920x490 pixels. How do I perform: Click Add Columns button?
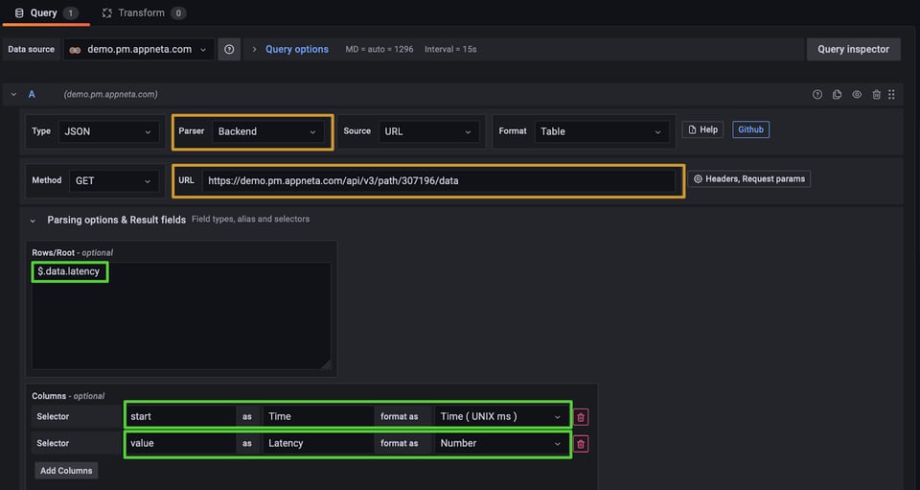pyautogui.click(x=65, y=471)
